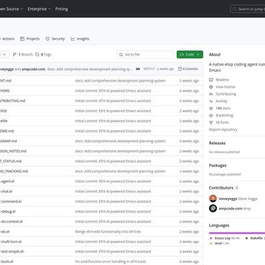Open commit 'Fix void-function error handling in efrit-tools'
The height and width of the screenshot is (265, 265).
110,262
